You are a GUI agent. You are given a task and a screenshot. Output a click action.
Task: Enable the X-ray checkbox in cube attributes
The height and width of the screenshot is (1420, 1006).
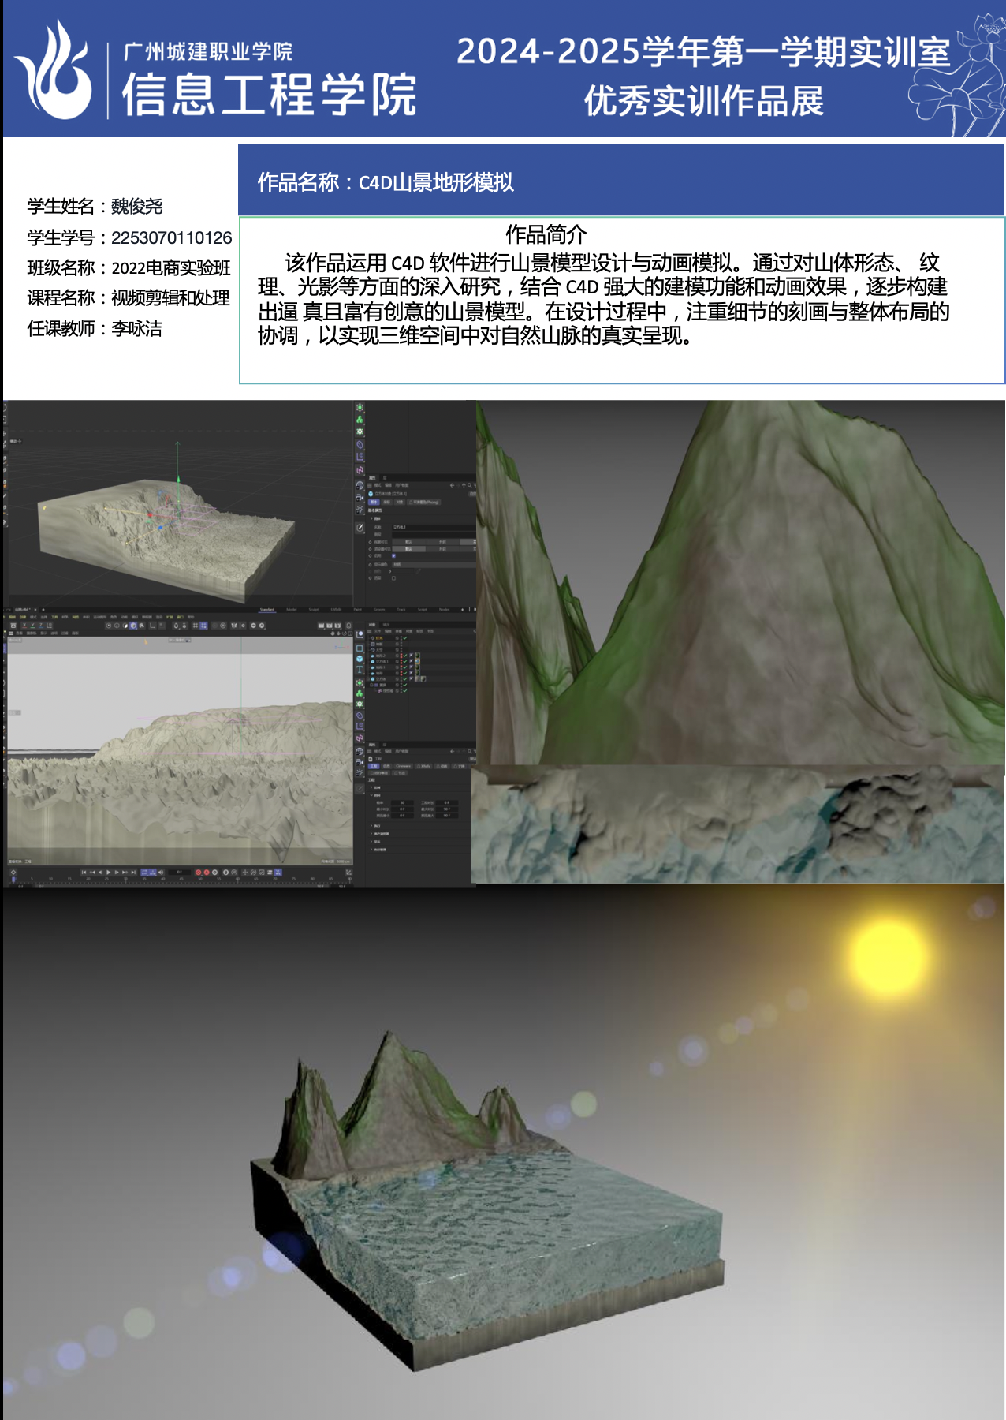pyautogui.click(x=393, y=577)
